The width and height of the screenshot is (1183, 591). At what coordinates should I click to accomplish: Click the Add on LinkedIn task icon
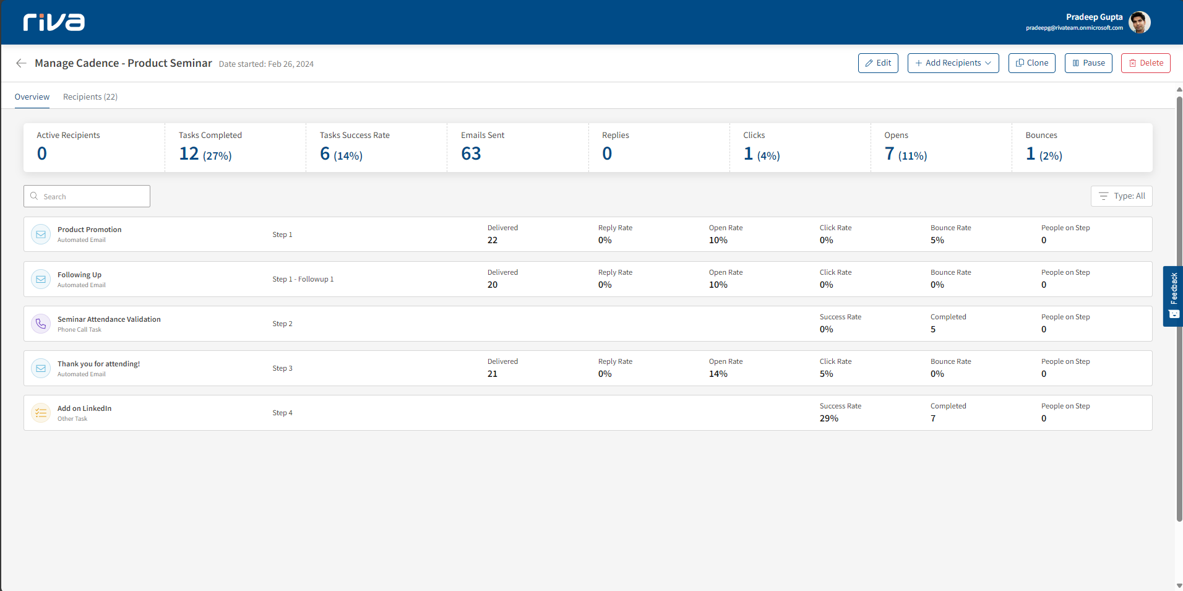(41, 413)
